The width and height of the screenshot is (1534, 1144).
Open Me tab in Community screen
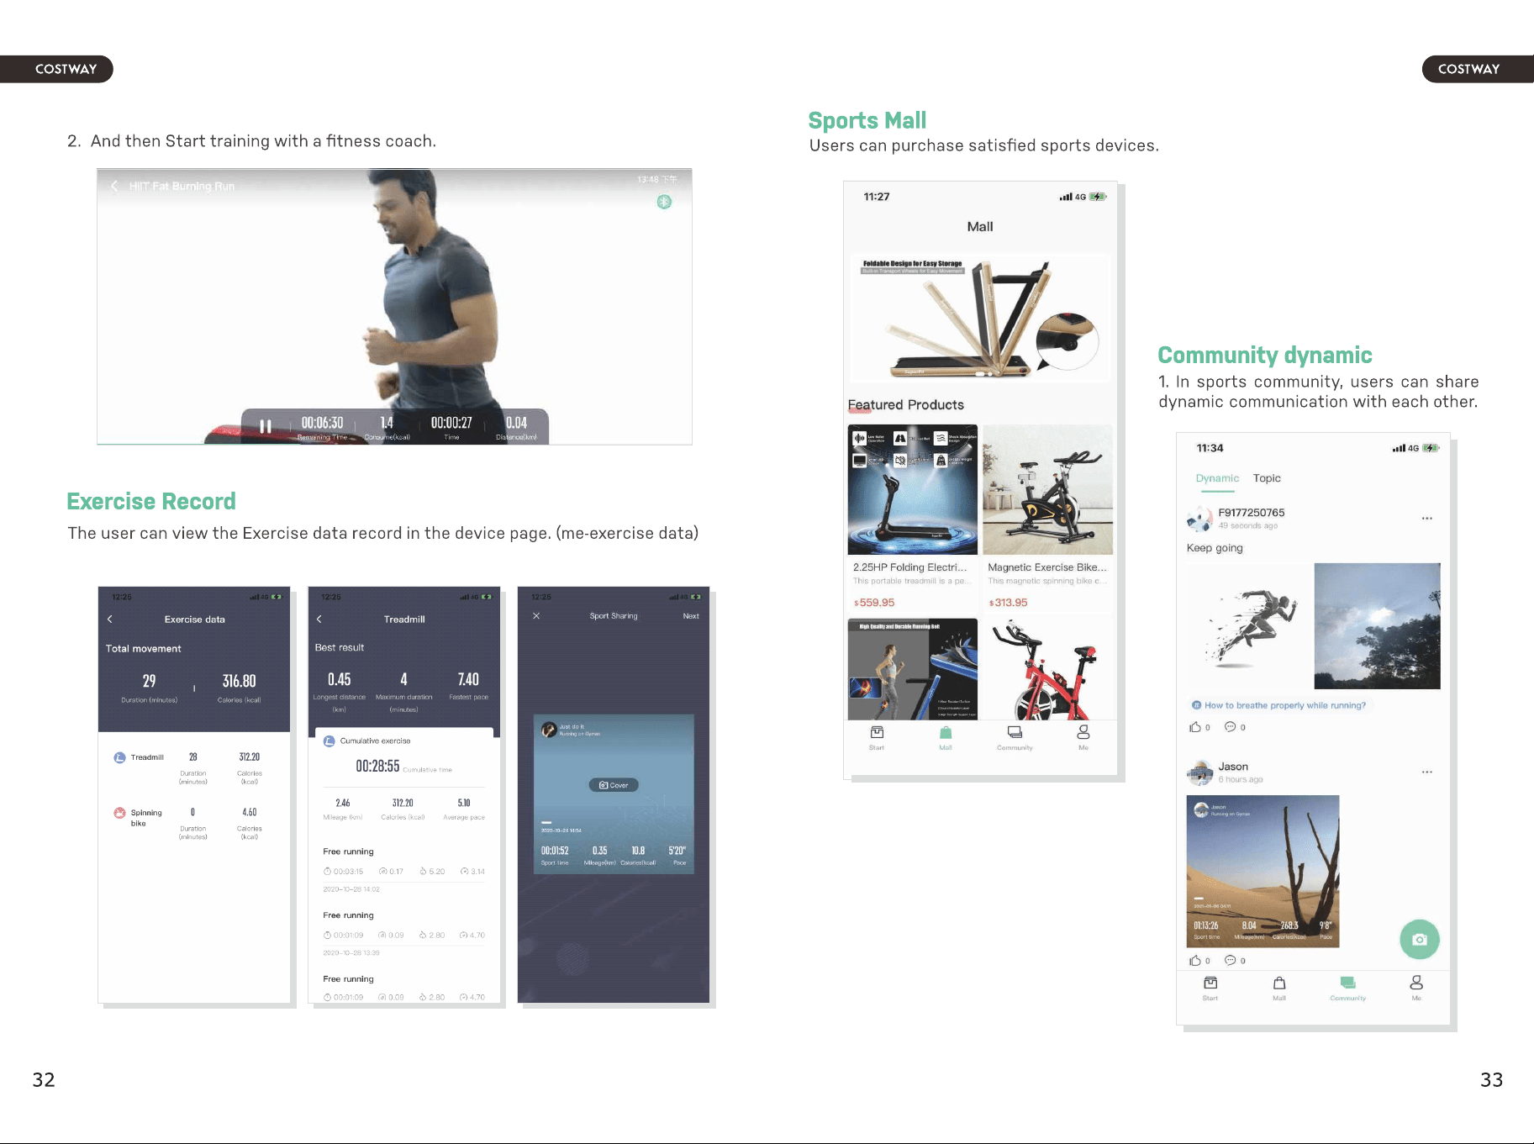(1416, 988)
